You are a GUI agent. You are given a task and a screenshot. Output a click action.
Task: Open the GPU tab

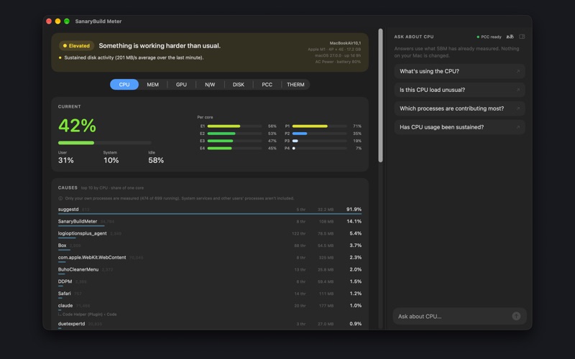pos(181,85)
